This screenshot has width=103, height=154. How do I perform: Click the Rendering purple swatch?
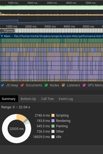coord(53,121)
